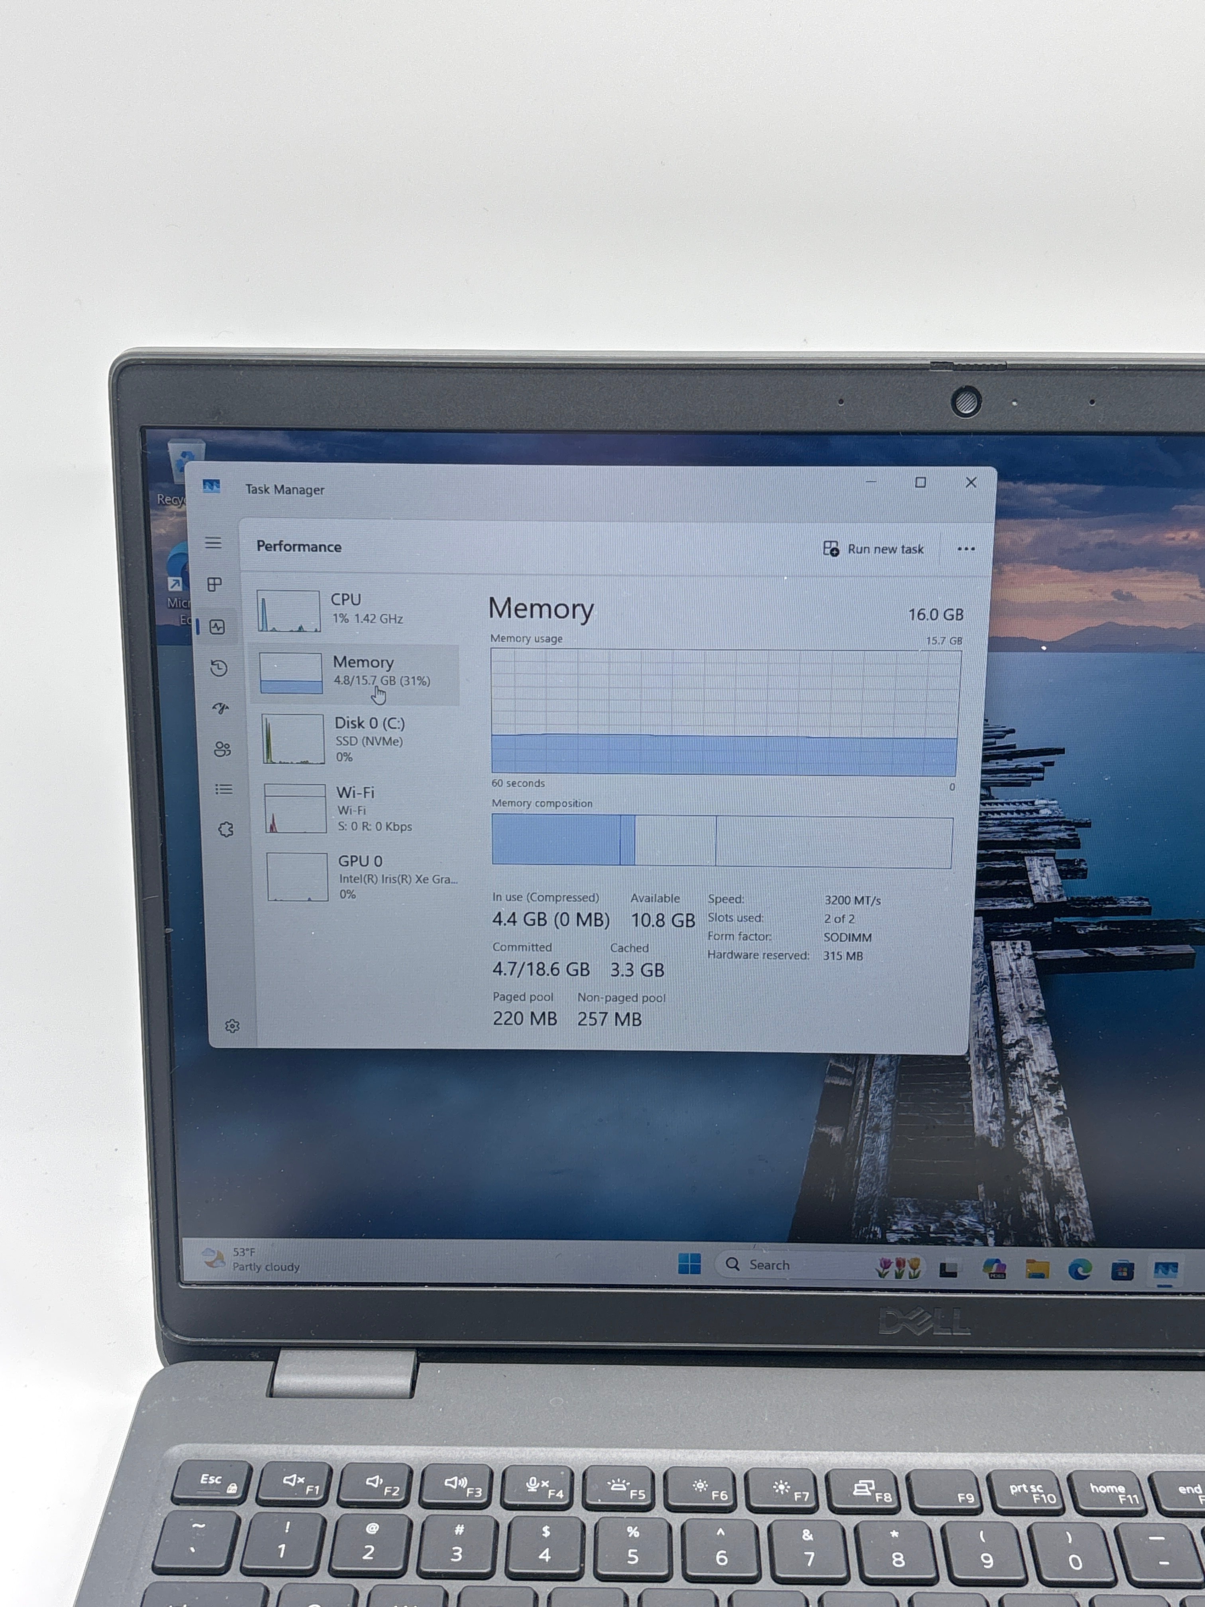1205x1607 pixels.
Task: Select the Disk 0 (C:) performance entry
Action: [358, 740]
